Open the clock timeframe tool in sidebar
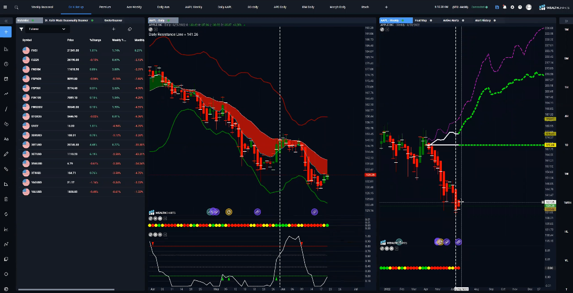 (6, 64)
